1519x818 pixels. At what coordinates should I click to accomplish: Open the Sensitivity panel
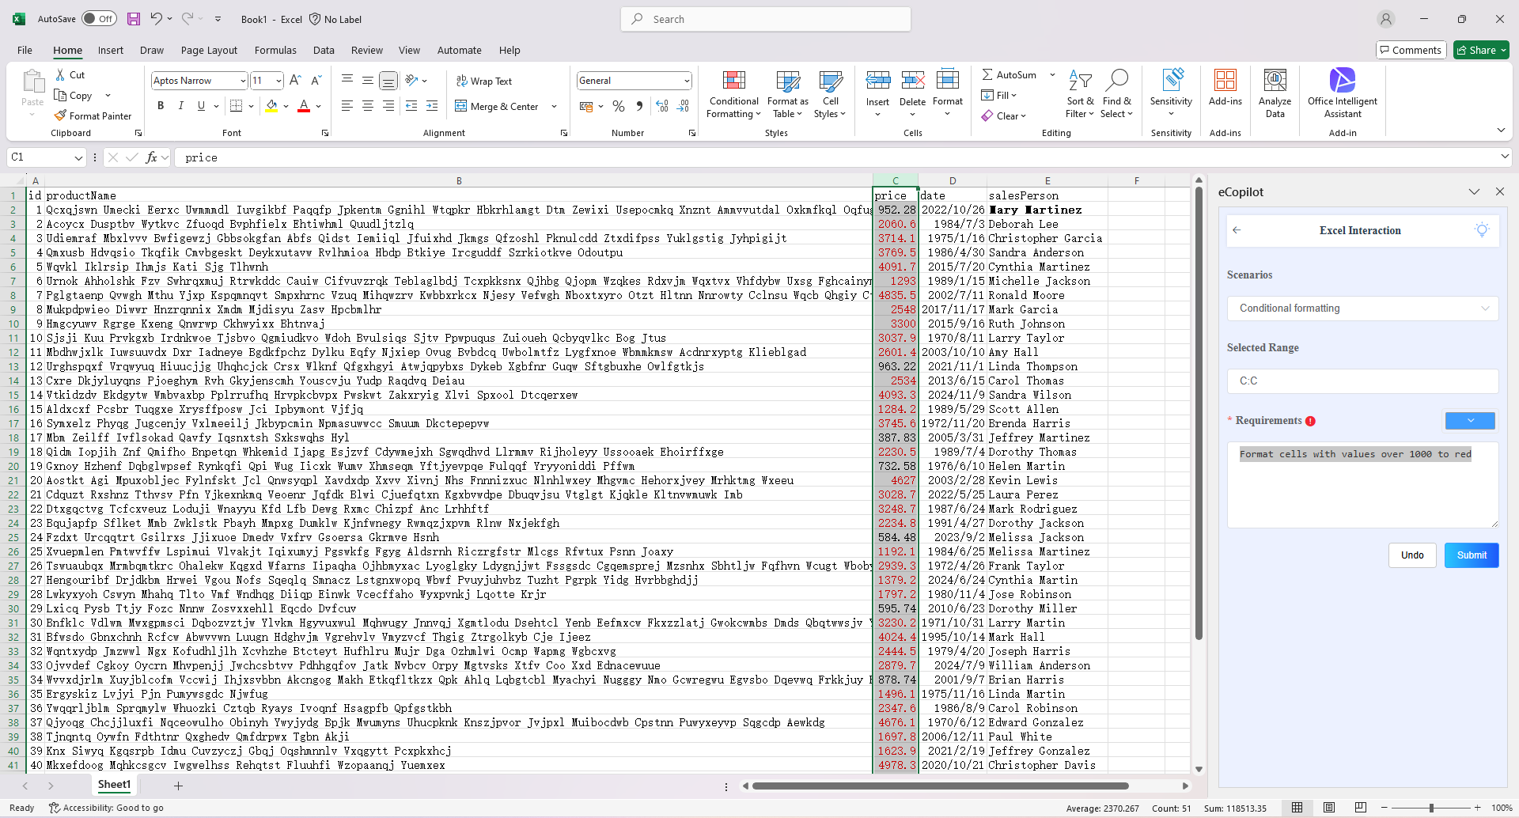[x=1171, y=93]
